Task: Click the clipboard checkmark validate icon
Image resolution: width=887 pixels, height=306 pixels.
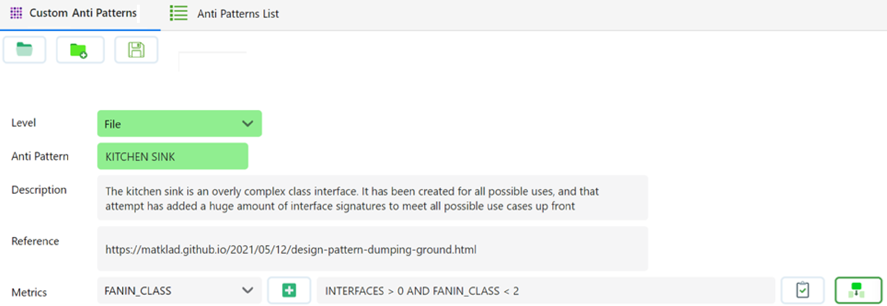Action: [x=802, y=291]
